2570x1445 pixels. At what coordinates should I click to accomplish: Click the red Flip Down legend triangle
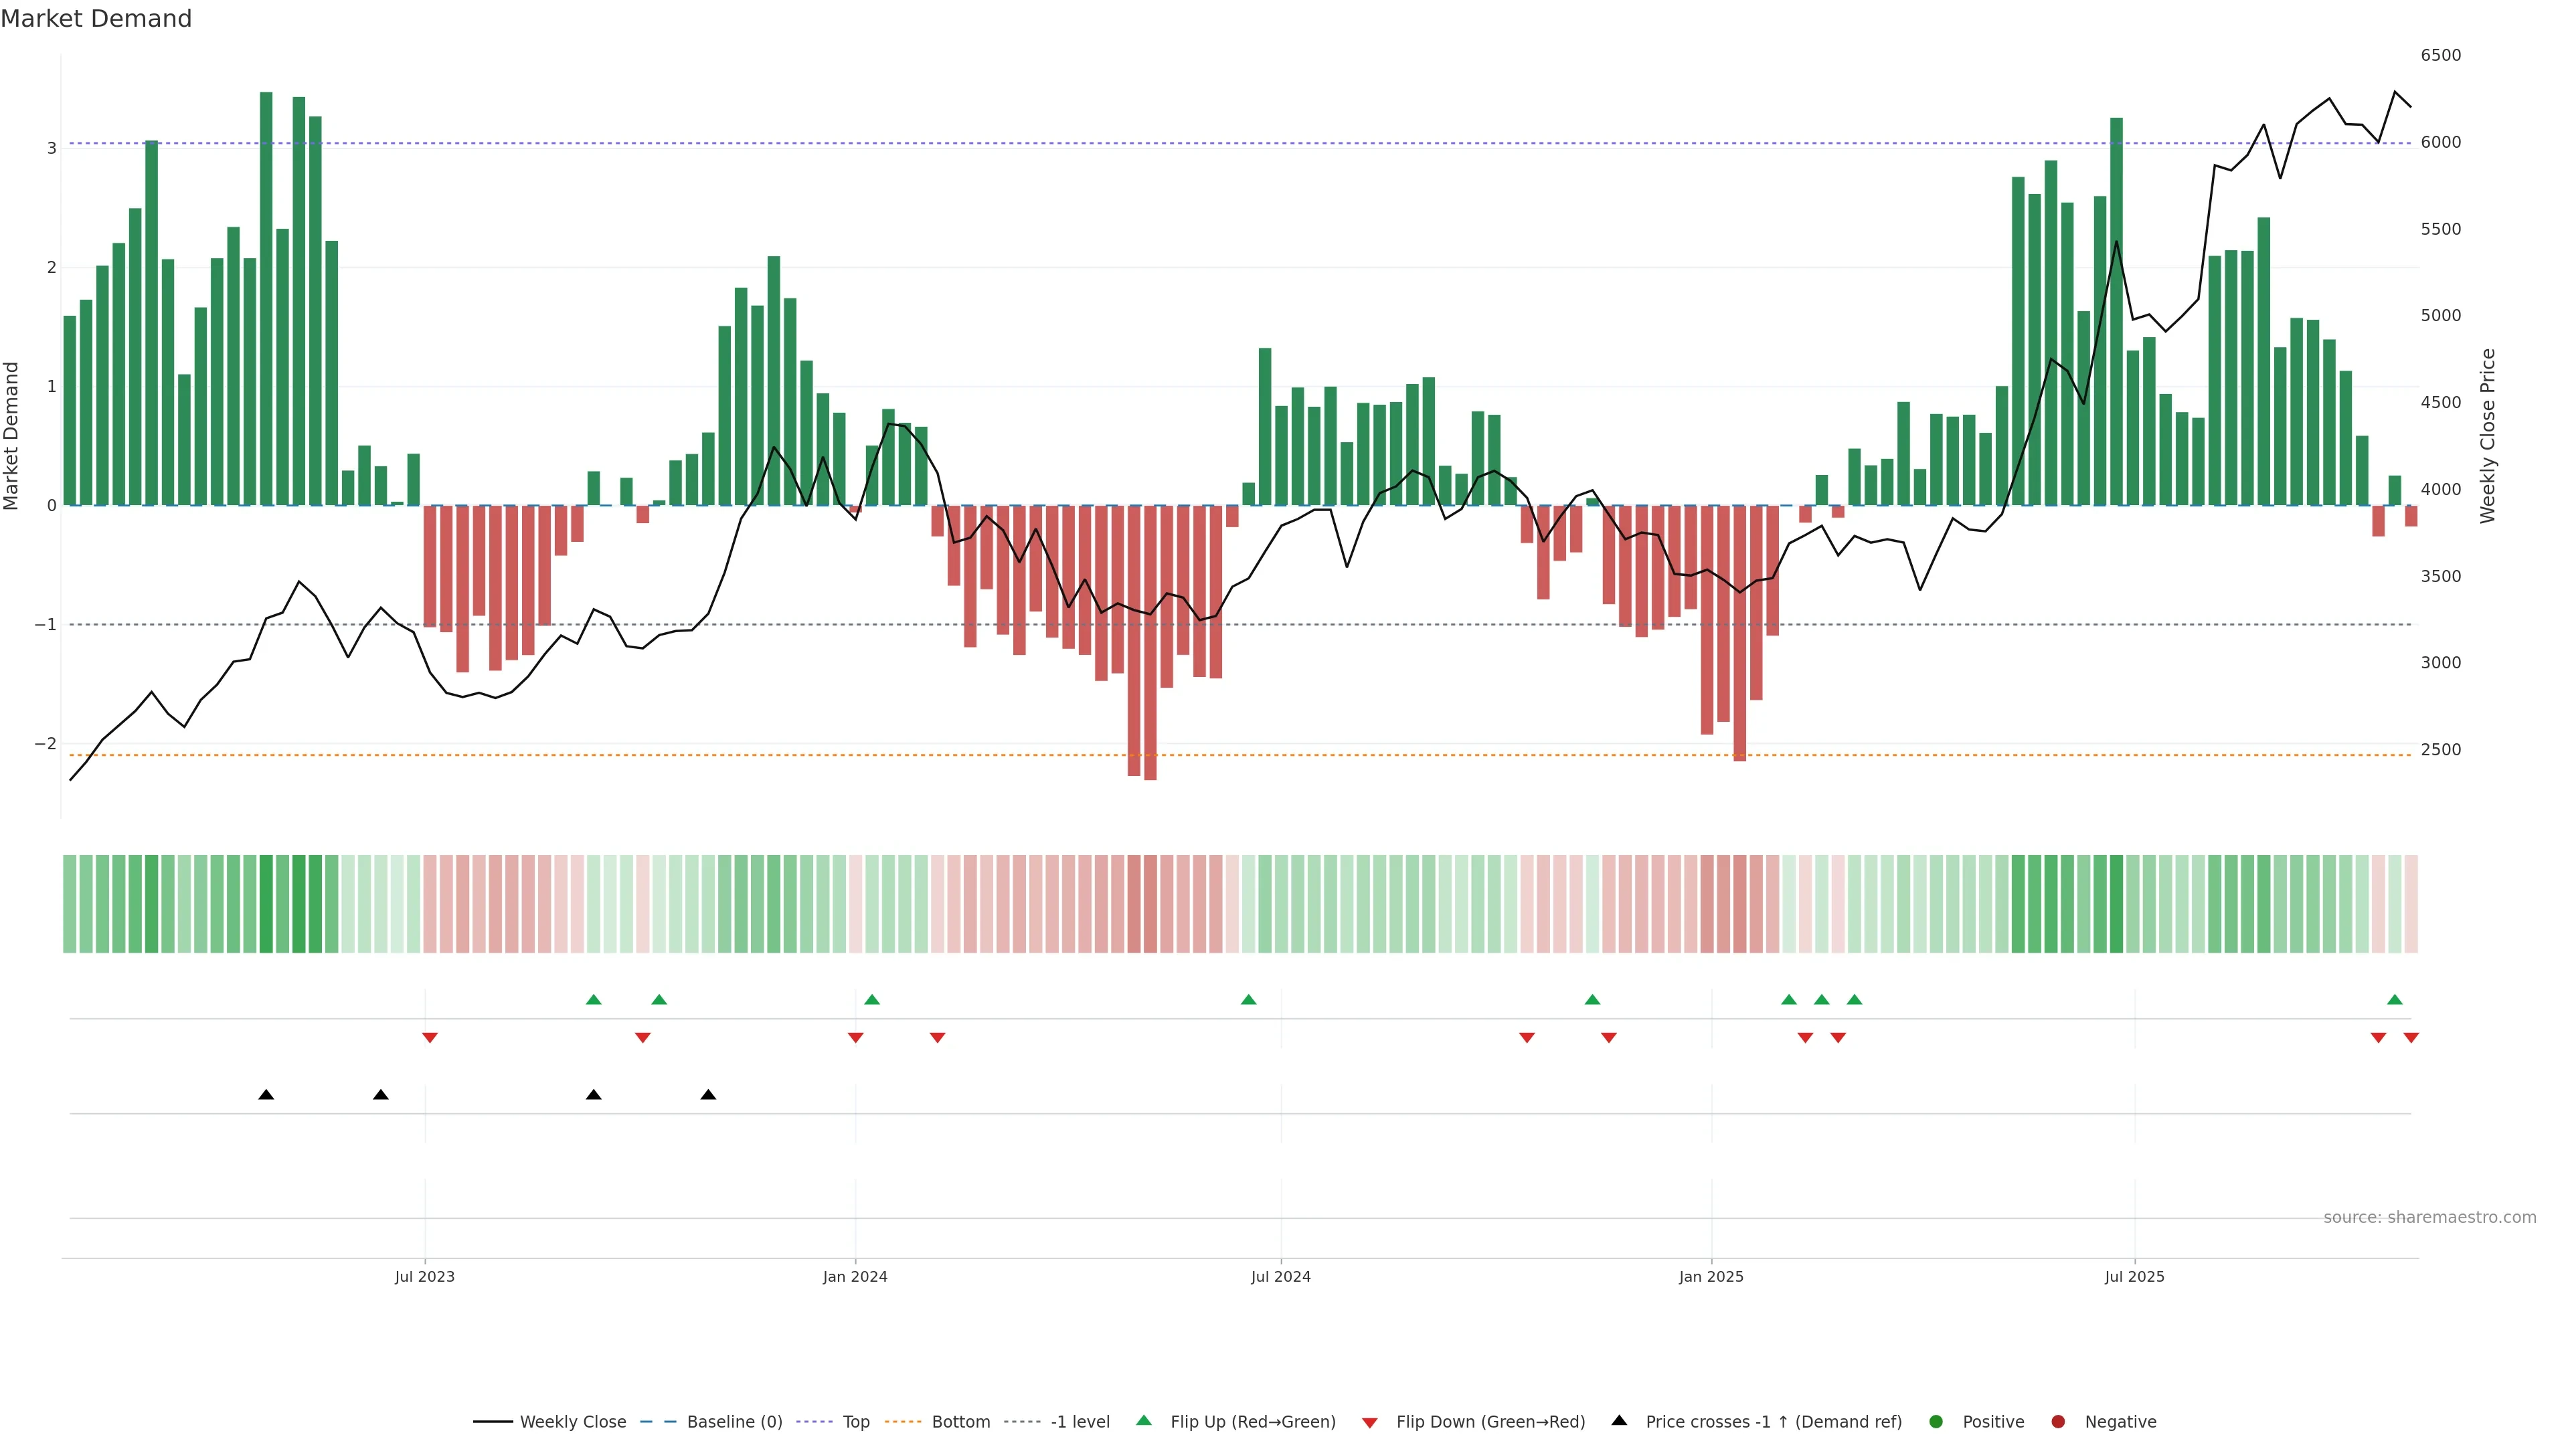click(1370, 1422)
